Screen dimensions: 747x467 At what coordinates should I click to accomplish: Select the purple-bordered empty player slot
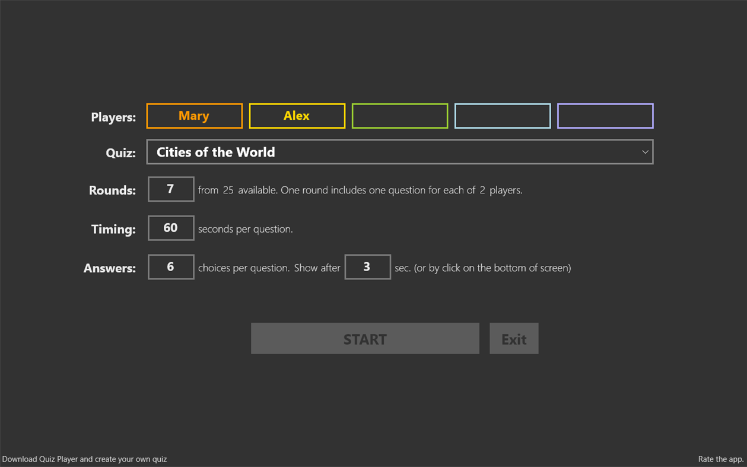[x=605, y=116]
